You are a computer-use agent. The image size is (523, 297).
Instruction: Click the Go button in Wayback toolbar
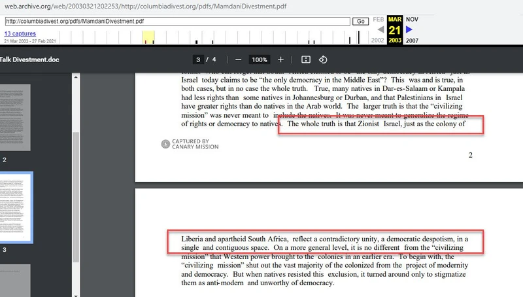361,22
